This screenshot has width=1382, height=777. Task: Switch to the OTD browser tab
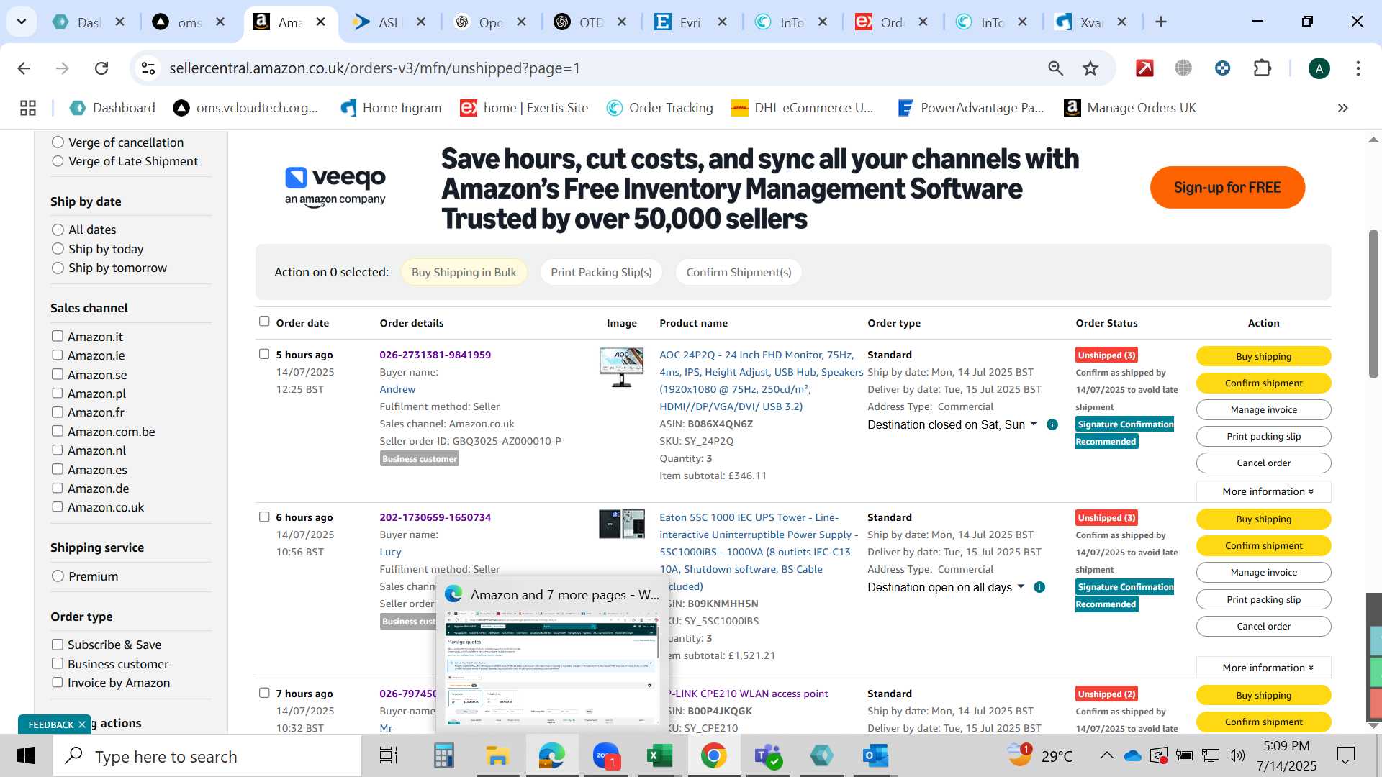(x=590, y=22)
